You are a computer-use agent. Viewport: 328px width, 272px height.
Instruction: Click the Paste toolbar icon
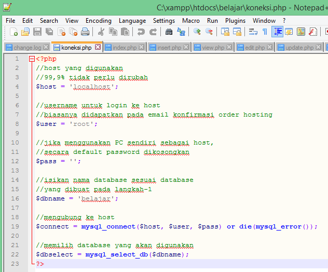[x=125, y=32]
